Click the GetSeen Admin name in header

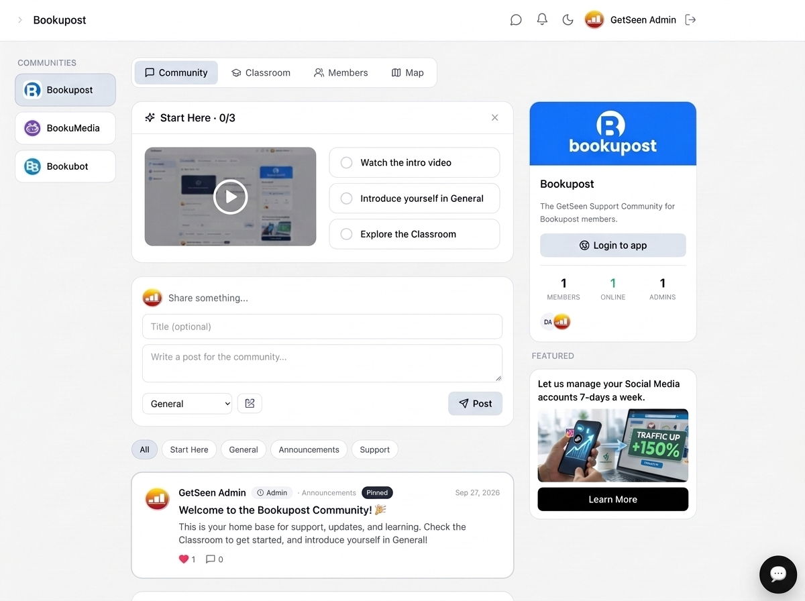(643, 20)
